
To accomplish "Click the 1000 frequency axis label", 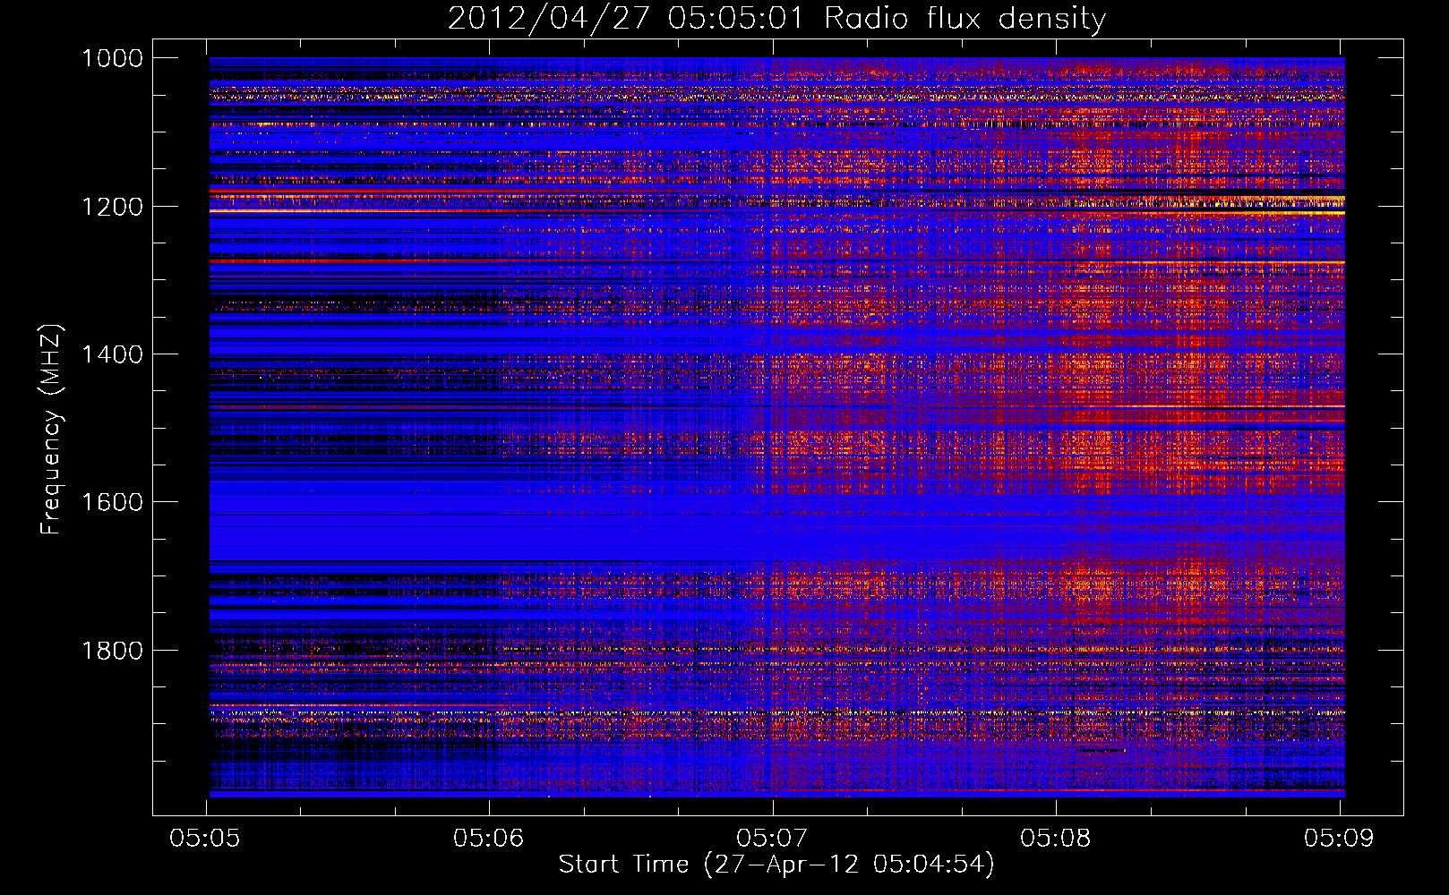I will pyautogui.click(x=112, y=58).
